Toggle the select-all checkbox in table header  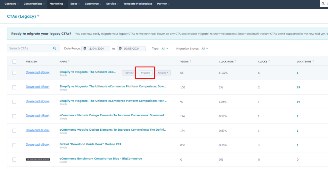point(14,62)
